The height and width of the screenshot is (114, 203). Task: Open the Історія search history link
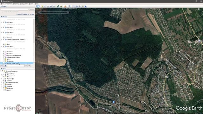point(32,14)
